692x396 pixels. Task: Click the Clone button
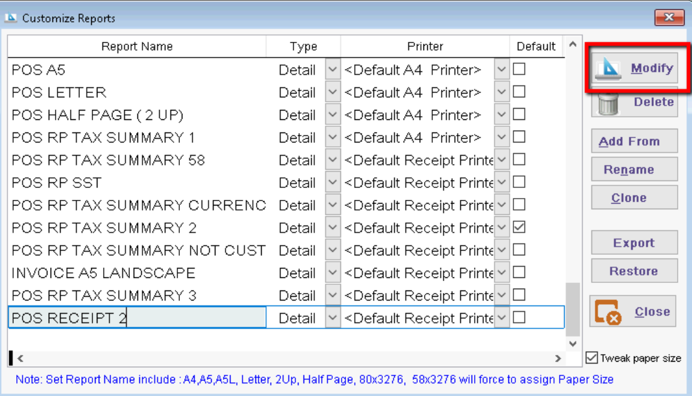(x=634, y=198)
